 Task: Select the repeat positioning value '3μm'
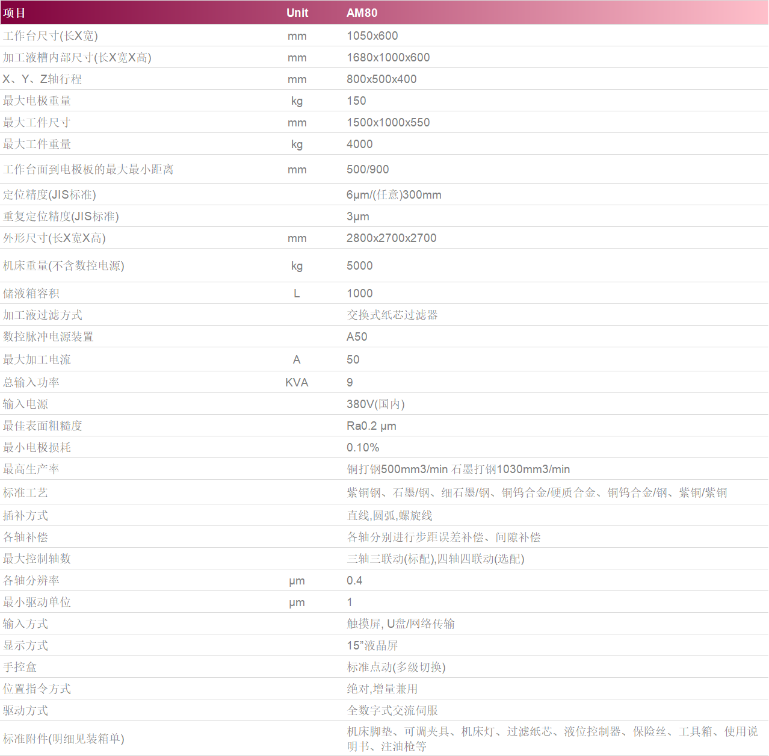358,216
